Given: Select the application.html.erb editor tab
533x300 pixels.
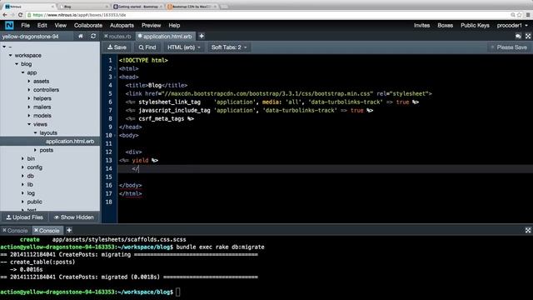Looking at the screenshot, I should (167, 37).
